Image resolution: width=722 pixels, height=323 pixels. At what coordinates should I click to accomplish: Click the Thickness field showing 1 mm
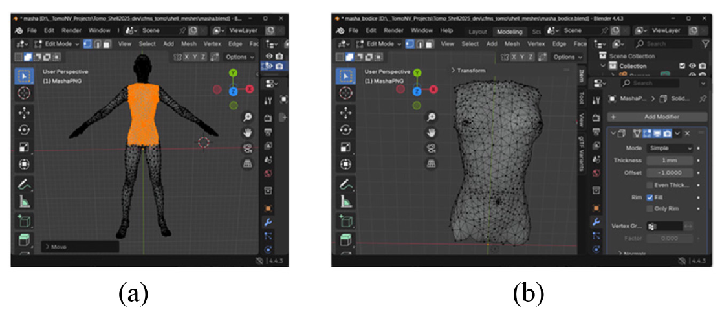click(x=668, y=161)
